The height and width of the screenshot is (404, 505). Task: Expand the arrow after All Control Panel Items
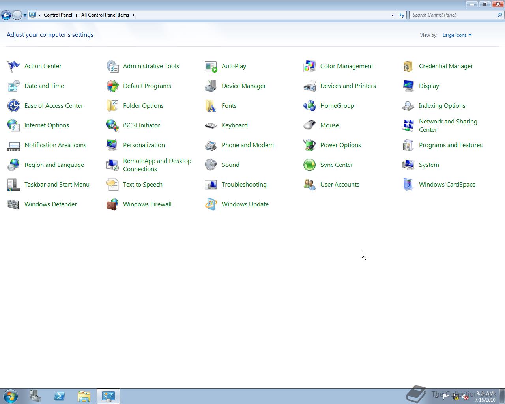(x=133, y=15)
